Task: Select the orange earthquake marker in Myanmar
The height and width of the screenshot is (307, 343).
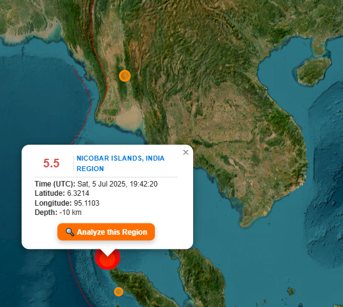Action: click(125, 76)
